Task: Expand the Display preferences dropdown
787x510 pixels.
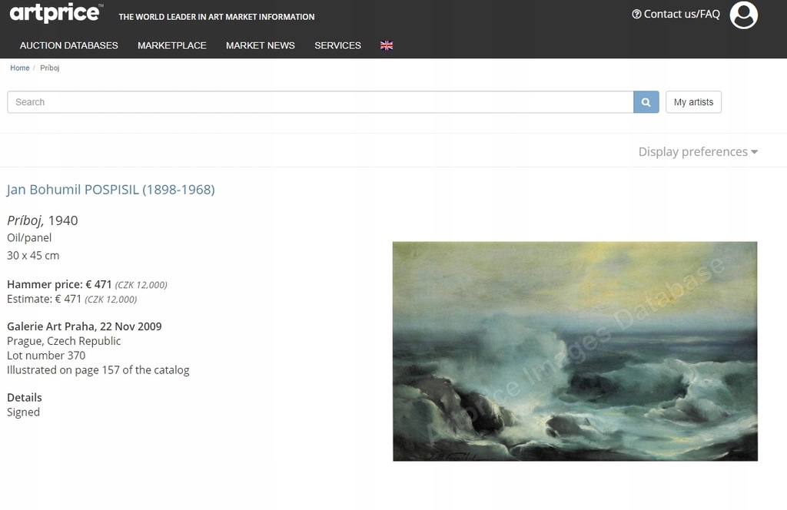Action: [x=698, y=151]
